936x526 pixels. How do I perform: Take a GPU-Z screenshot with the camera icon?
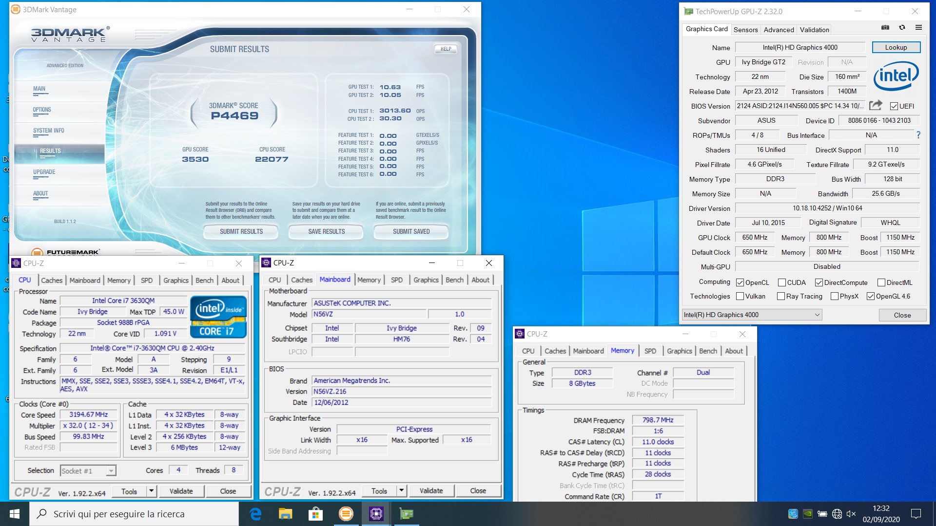pos(885,28)
